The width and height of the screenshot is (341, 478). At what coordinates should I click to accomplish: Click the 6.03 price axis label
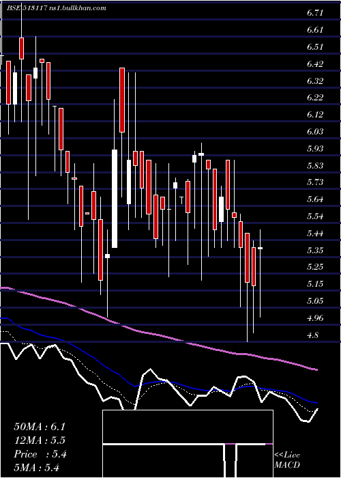coord(315,132)
